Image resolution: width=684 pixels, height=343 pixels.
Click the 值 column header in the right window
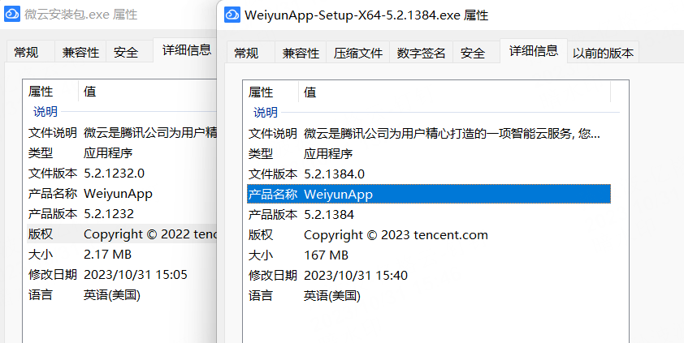click(310, 92)
